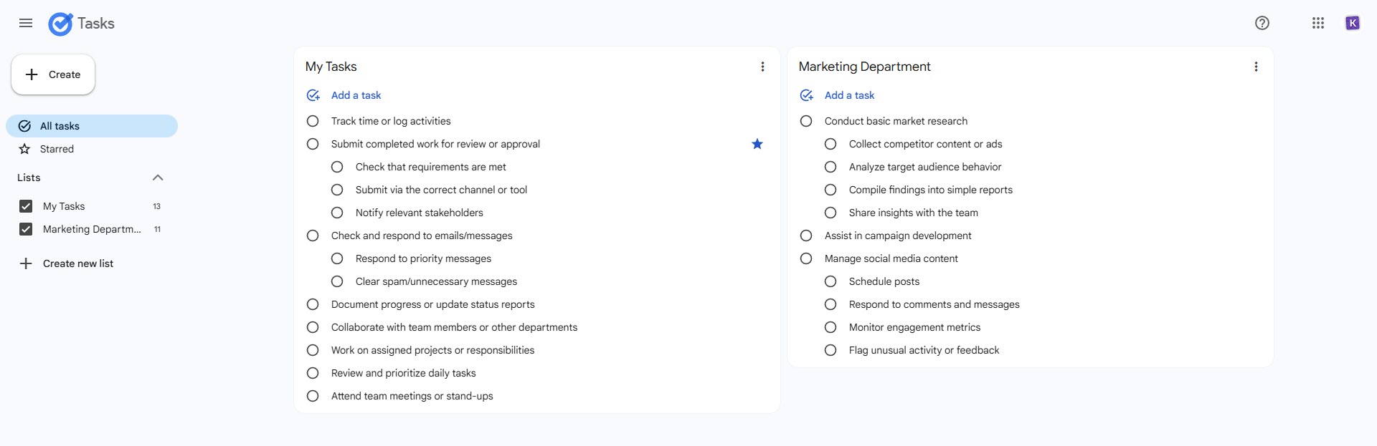Mark Track time or log activities complete
The width and height of the screenshot is (1377, 446).
coord(313,121)
